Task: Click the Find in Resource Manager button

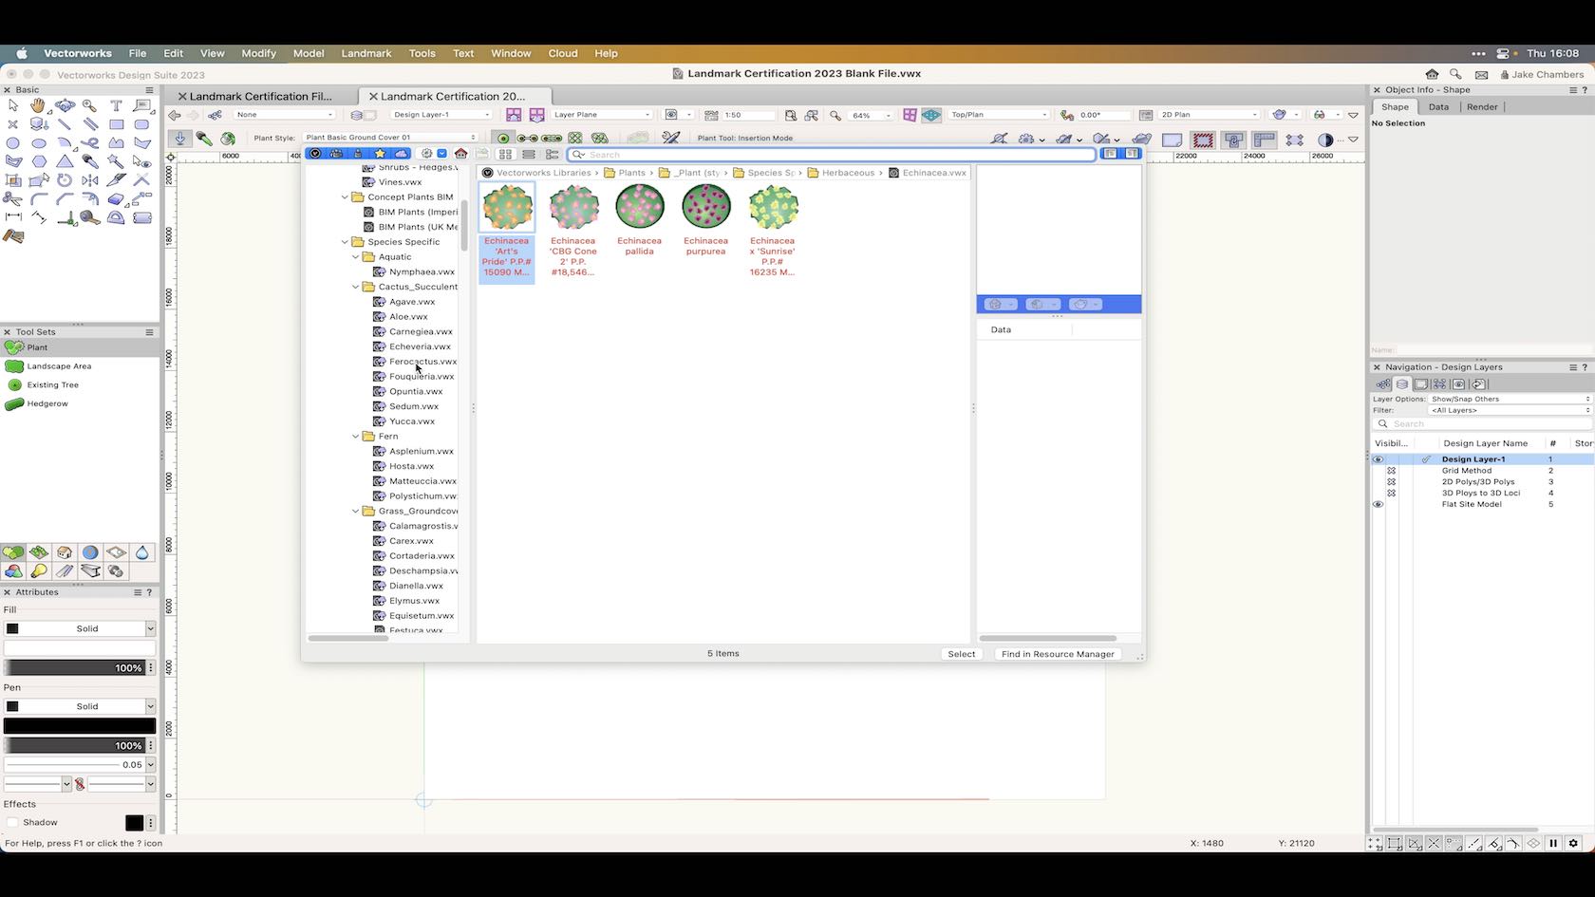Action: tap(1057, 654)
